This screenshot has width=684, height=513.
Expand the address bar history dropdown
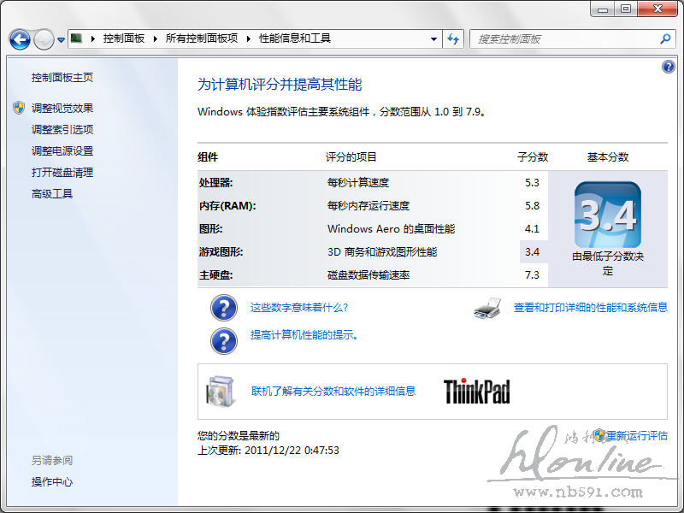(434, 39)
